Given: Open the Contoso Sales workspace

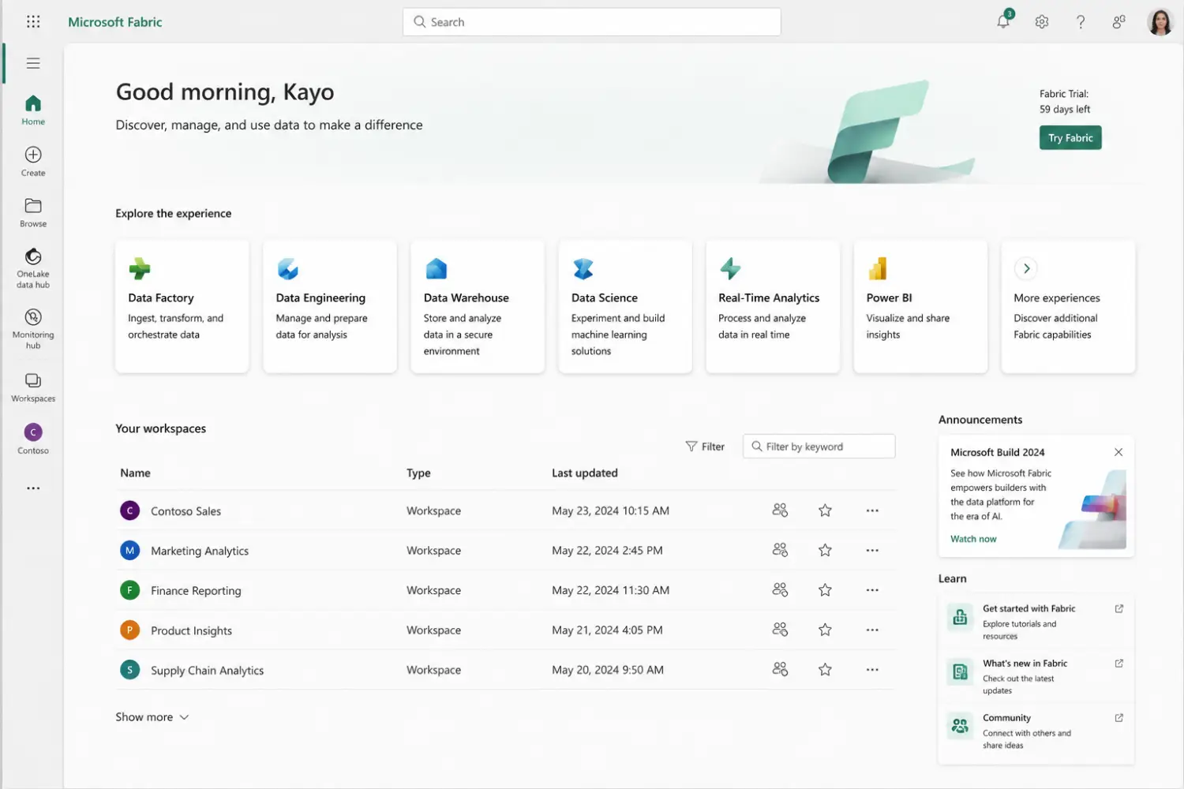Looking at the screenshot, I should (x=185, y=511).
